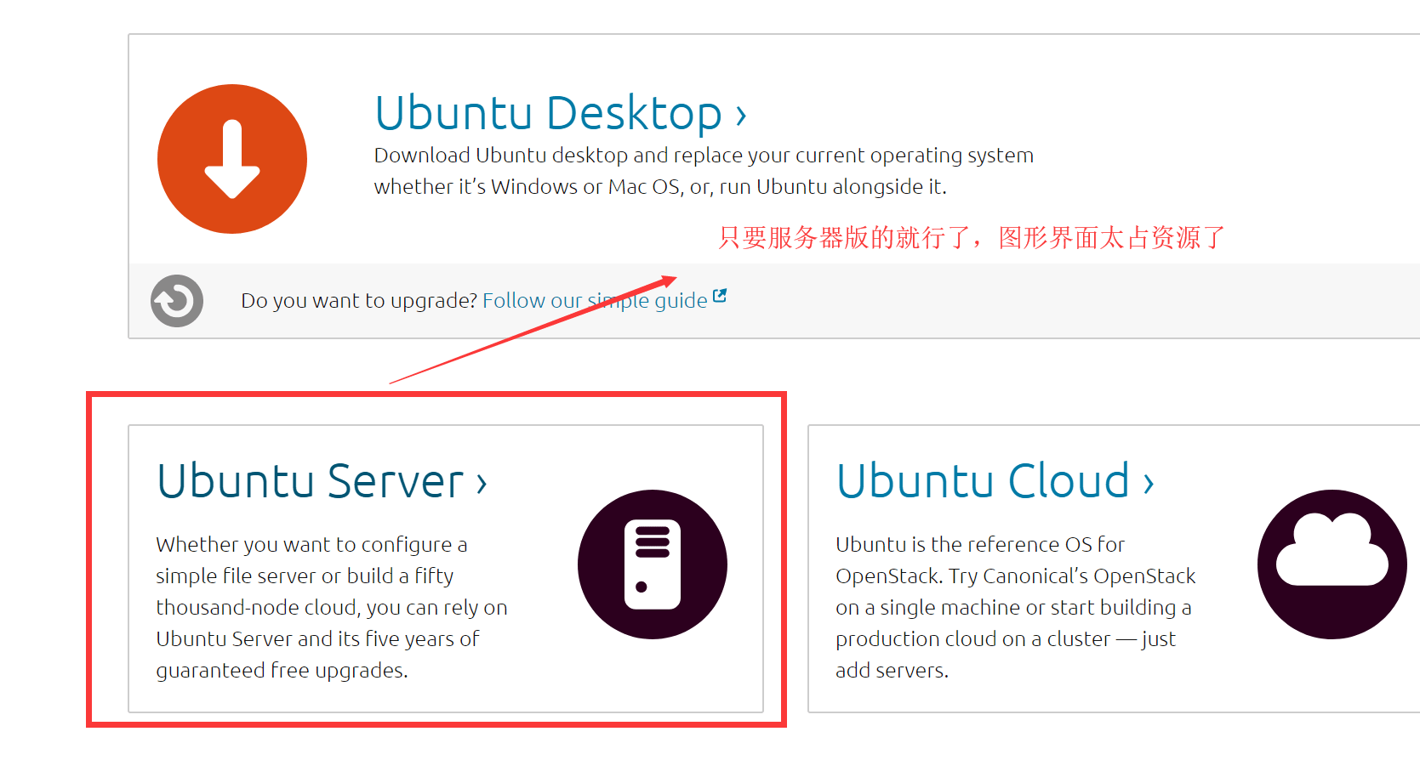Click the Ubuntu Server description paragraph

pos(331,607)
